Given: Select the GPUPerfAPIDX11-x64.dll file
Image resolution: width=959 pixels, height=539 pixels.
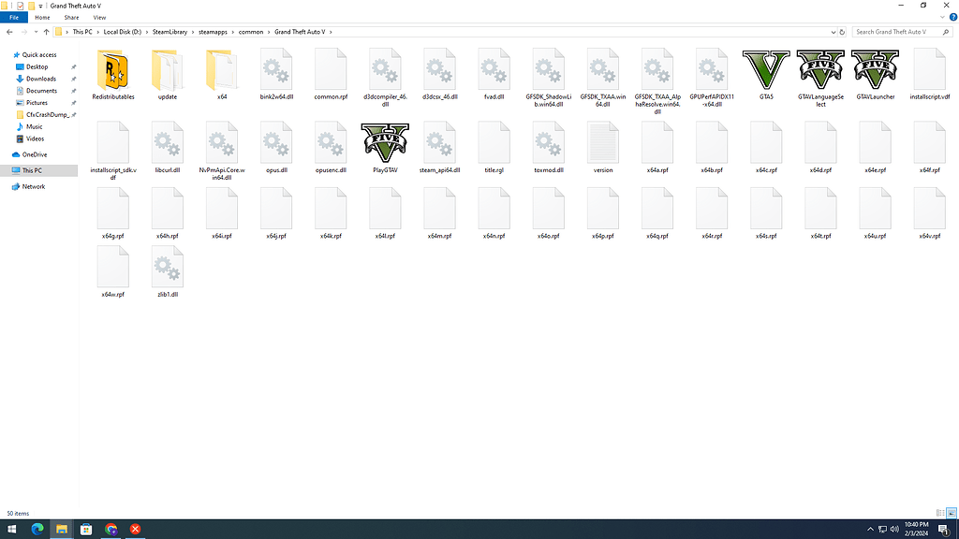Looking at the screenshot, I should pos(712,79).
